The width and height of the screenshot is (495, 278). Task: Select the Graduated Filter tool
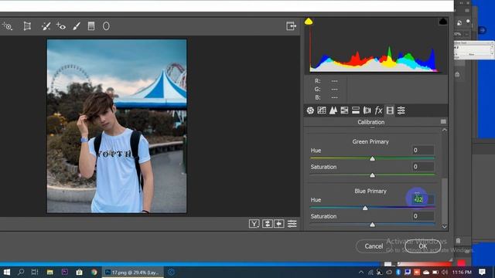(x=91, y=26)
